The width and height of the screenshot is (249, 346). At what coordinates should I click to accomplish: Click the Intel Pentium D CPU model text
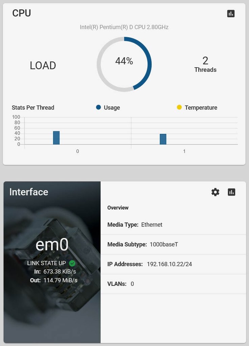[x=124, y=27]
